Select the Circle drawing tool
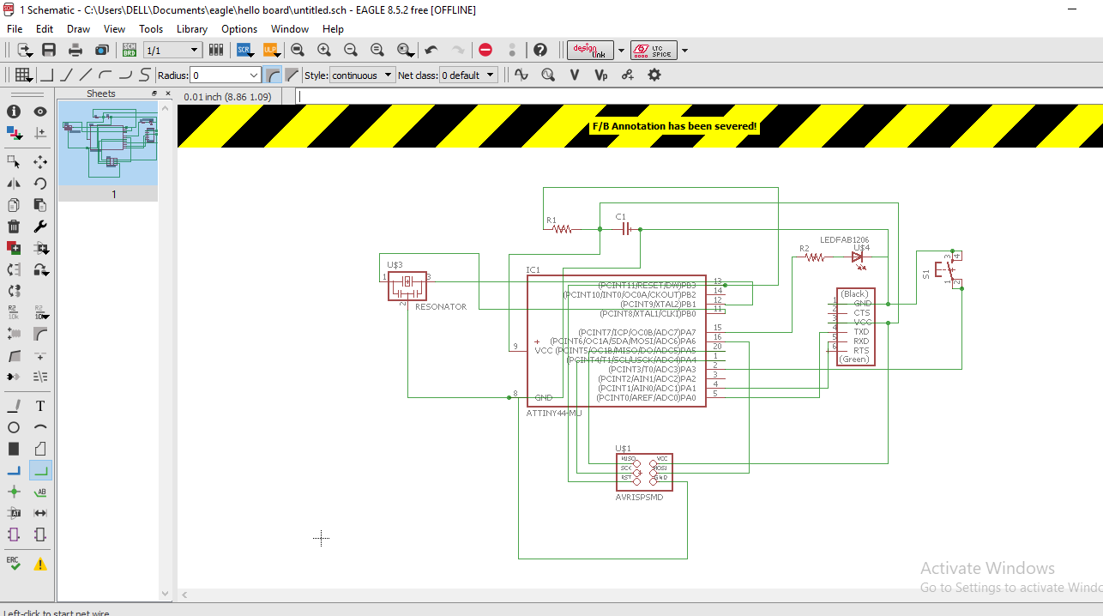Viewport: 1103px width, 616px height. tap(14, 427)
